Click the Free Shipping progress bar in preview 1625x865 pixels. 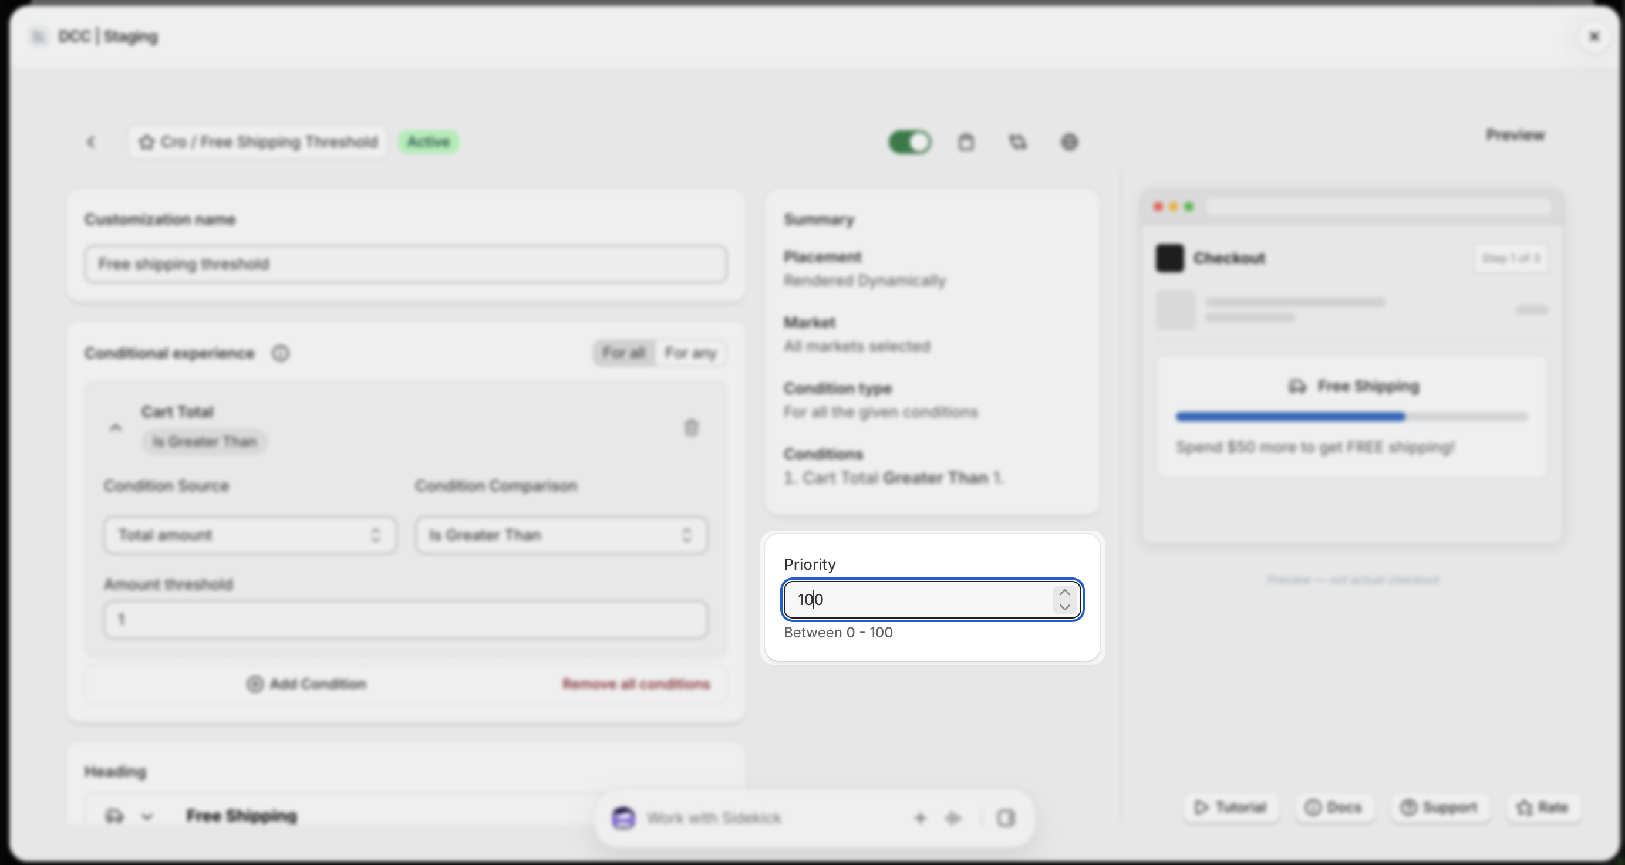pyautogui.click(x=1352, y=417)
